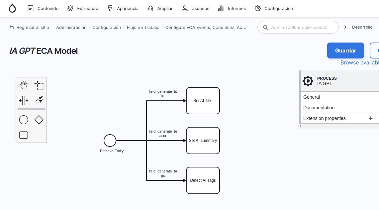The width and height of the screenshot is (379, 210).
Task: Open the Estructura menu
Action: click(x=83, y=8)
